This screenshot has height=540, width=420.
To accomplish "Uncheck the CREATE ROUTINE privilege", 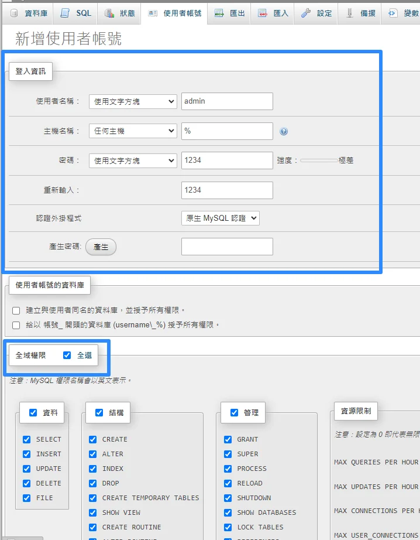I will [92, 527].
